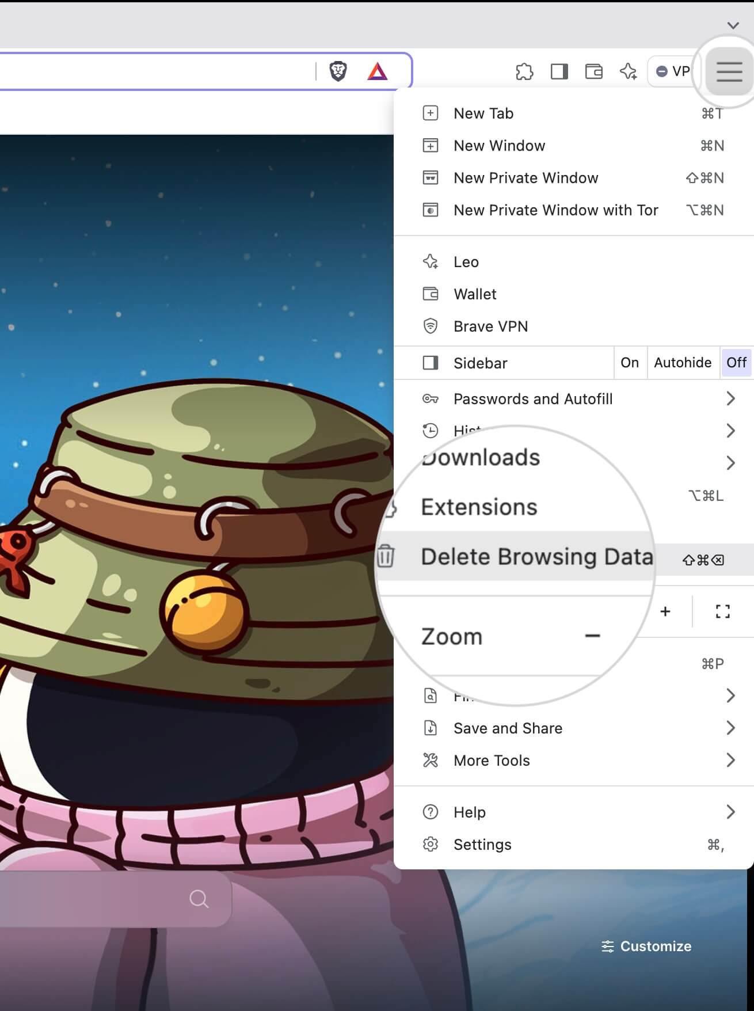Click the key icon for Passwords

[431, 398]
